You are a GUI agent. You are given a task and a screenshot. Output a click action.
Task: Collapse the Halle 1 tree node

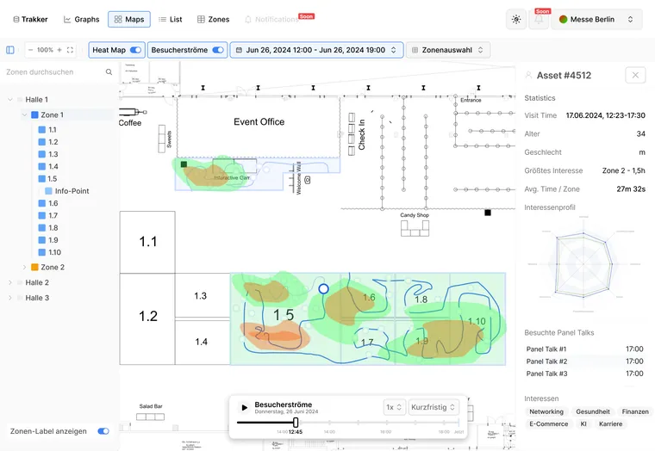tap(10, 100)
